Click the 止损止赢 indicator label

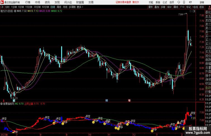coord(29,104)
